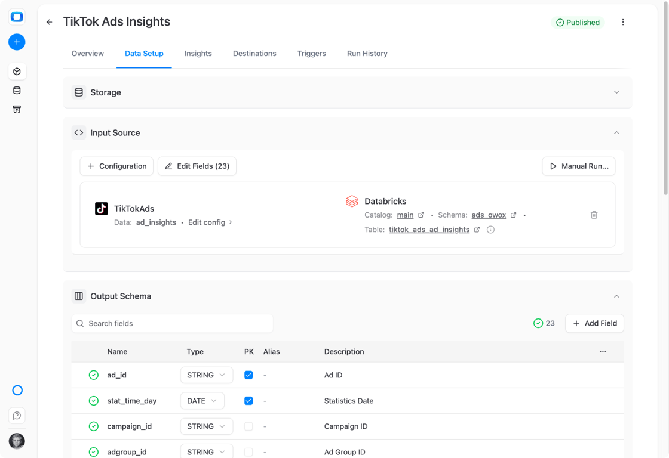Image resolution: width=669 pixels, height=458 pixels.
Task: Click status check icon for stat_time_day
Action: [x=93, y=401]
